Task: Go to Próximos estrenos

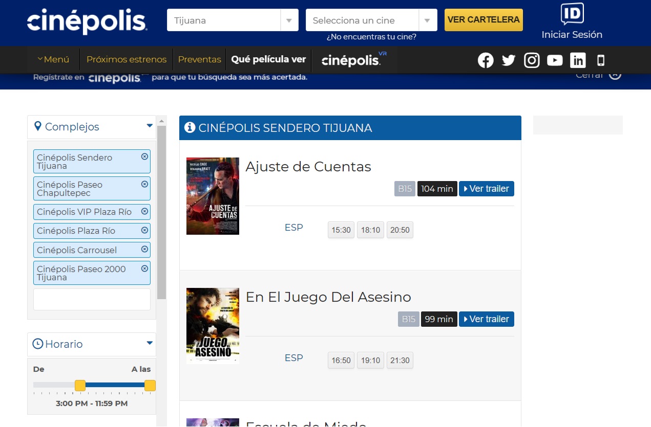Action: 127,59
